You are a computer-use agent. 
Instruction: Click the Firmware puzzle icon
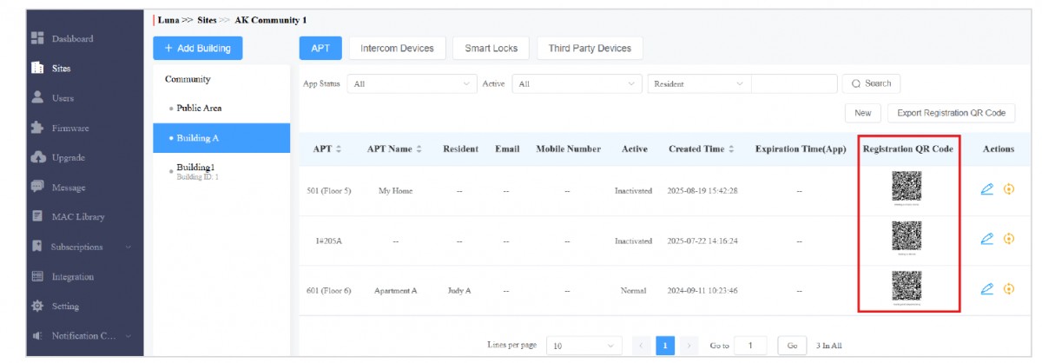point(37,128)
